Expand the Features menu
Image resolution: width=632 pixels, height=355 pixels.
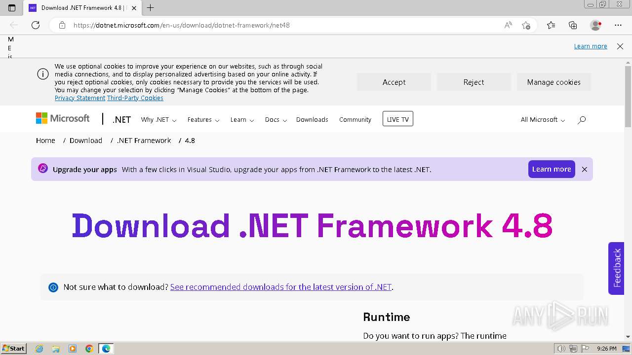203,120
